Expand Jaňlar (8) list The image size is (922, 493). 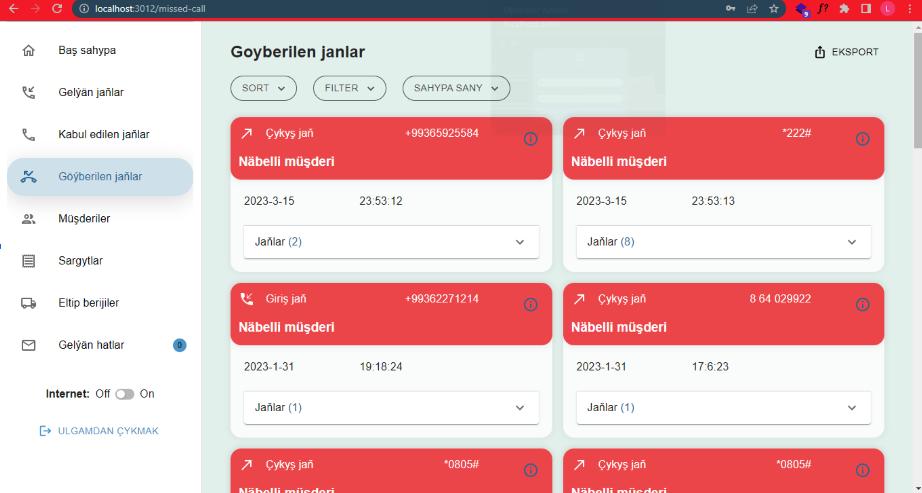pyautogui.click(x=723, y=242)
